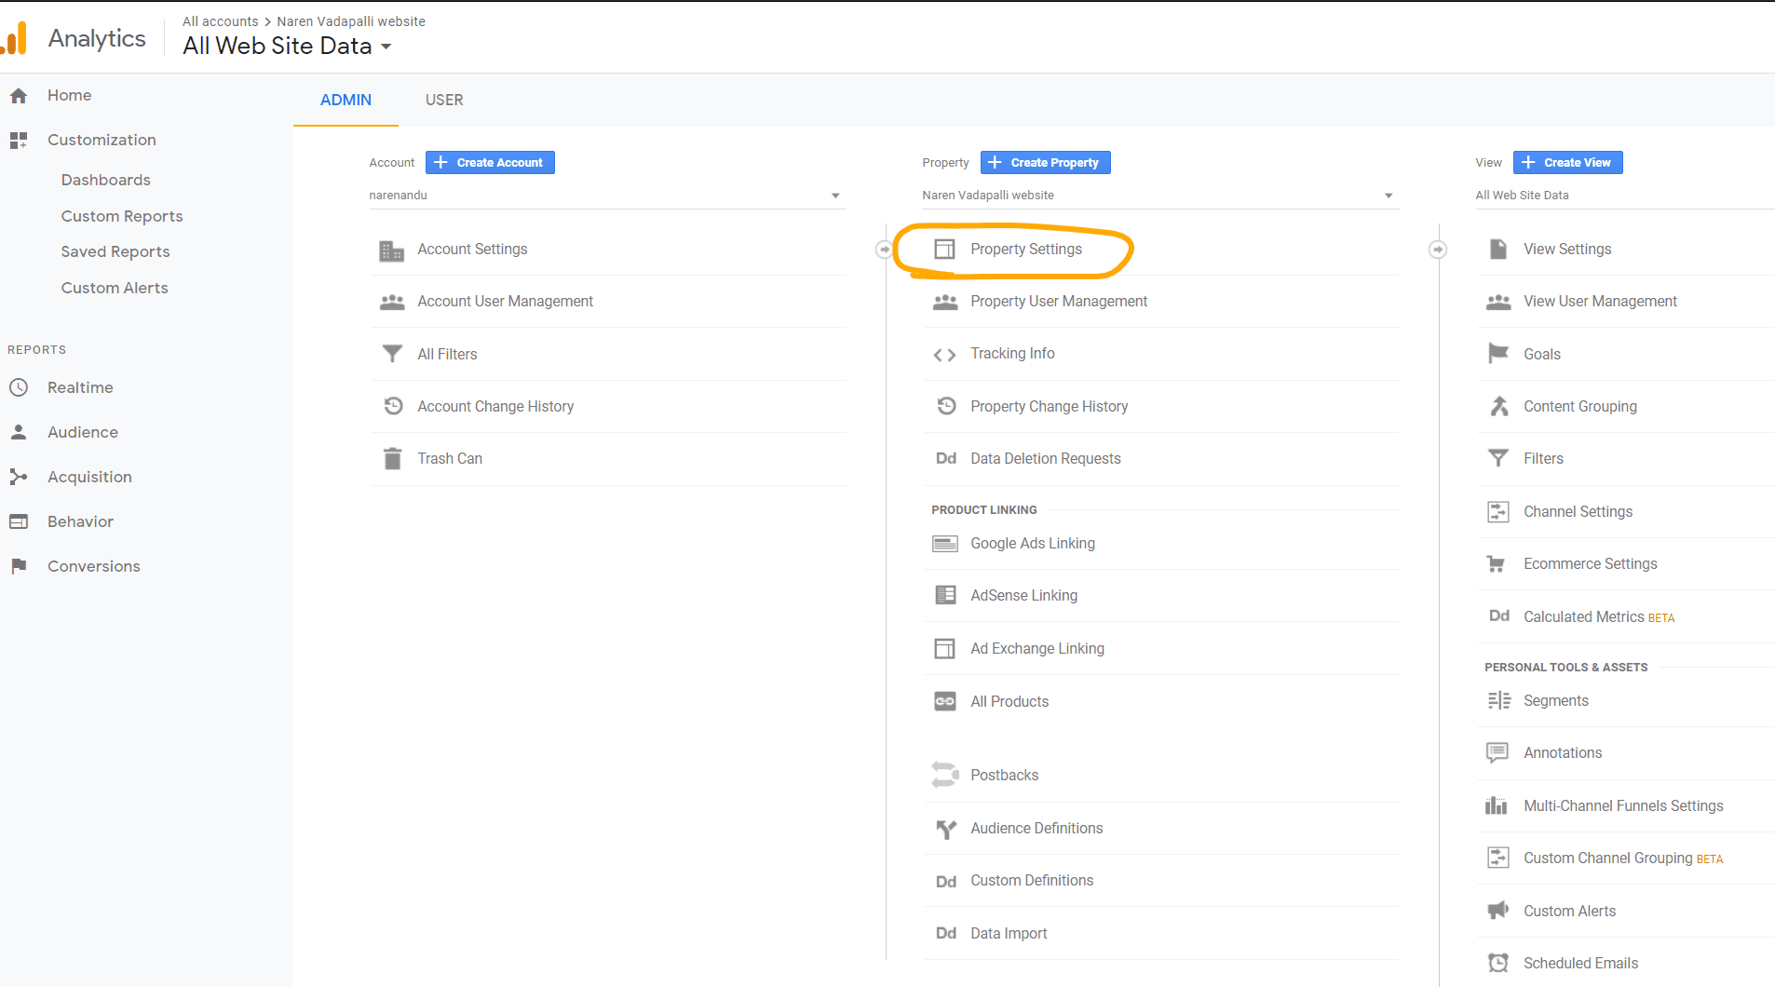Open Saved Reports in sidebar
The width and height of the screenshot is (1775, 987).
115,251
